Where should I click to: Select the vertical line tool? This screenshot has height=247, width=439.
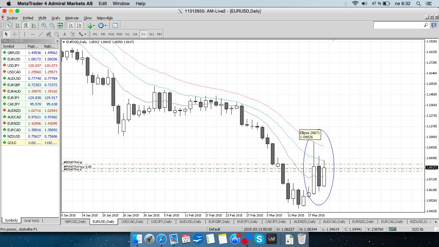click(24, 34)
